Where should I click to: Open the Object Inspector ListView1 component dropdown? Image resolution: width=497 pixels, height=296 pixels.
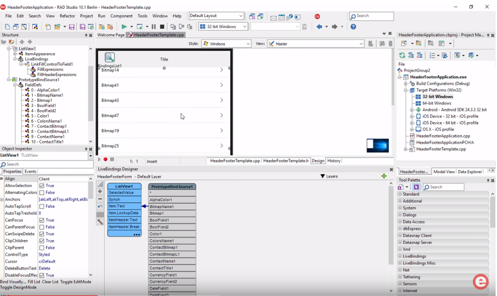(90, 155)
